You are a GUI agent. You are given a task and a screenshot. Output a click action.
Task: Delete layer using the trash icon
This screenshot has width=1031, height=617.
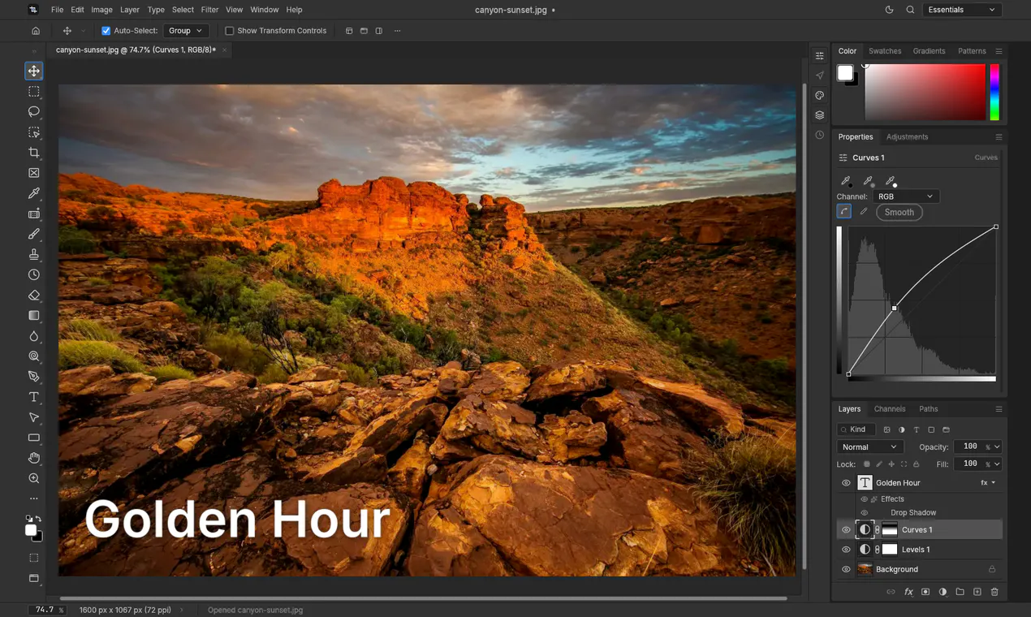[x=994, y=592]
